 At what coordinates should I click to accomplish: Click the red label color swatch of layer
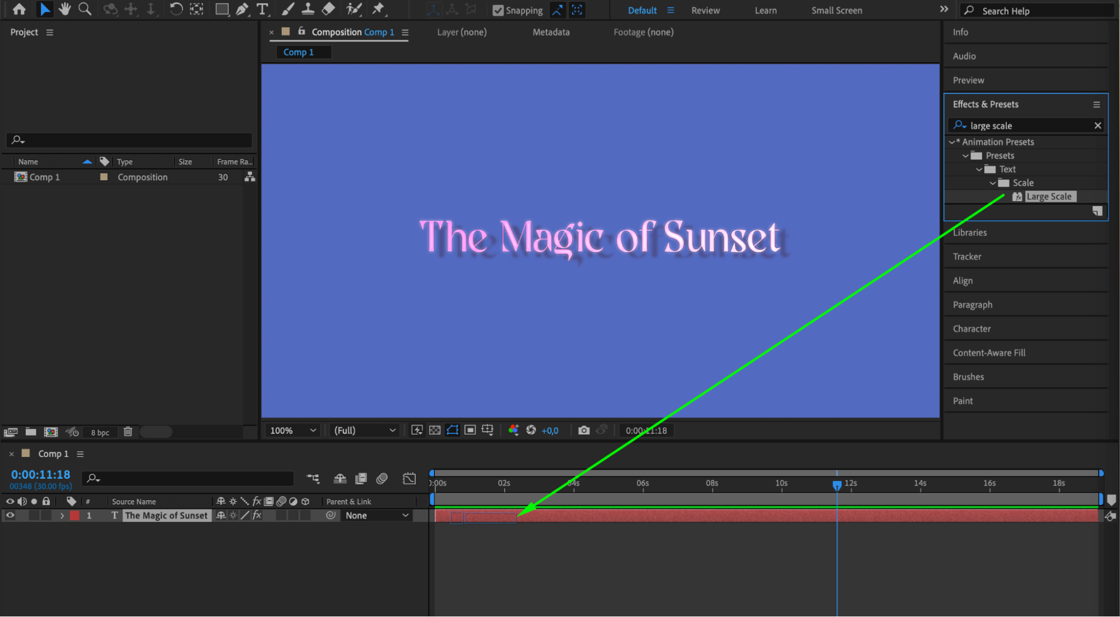[75, 516]
